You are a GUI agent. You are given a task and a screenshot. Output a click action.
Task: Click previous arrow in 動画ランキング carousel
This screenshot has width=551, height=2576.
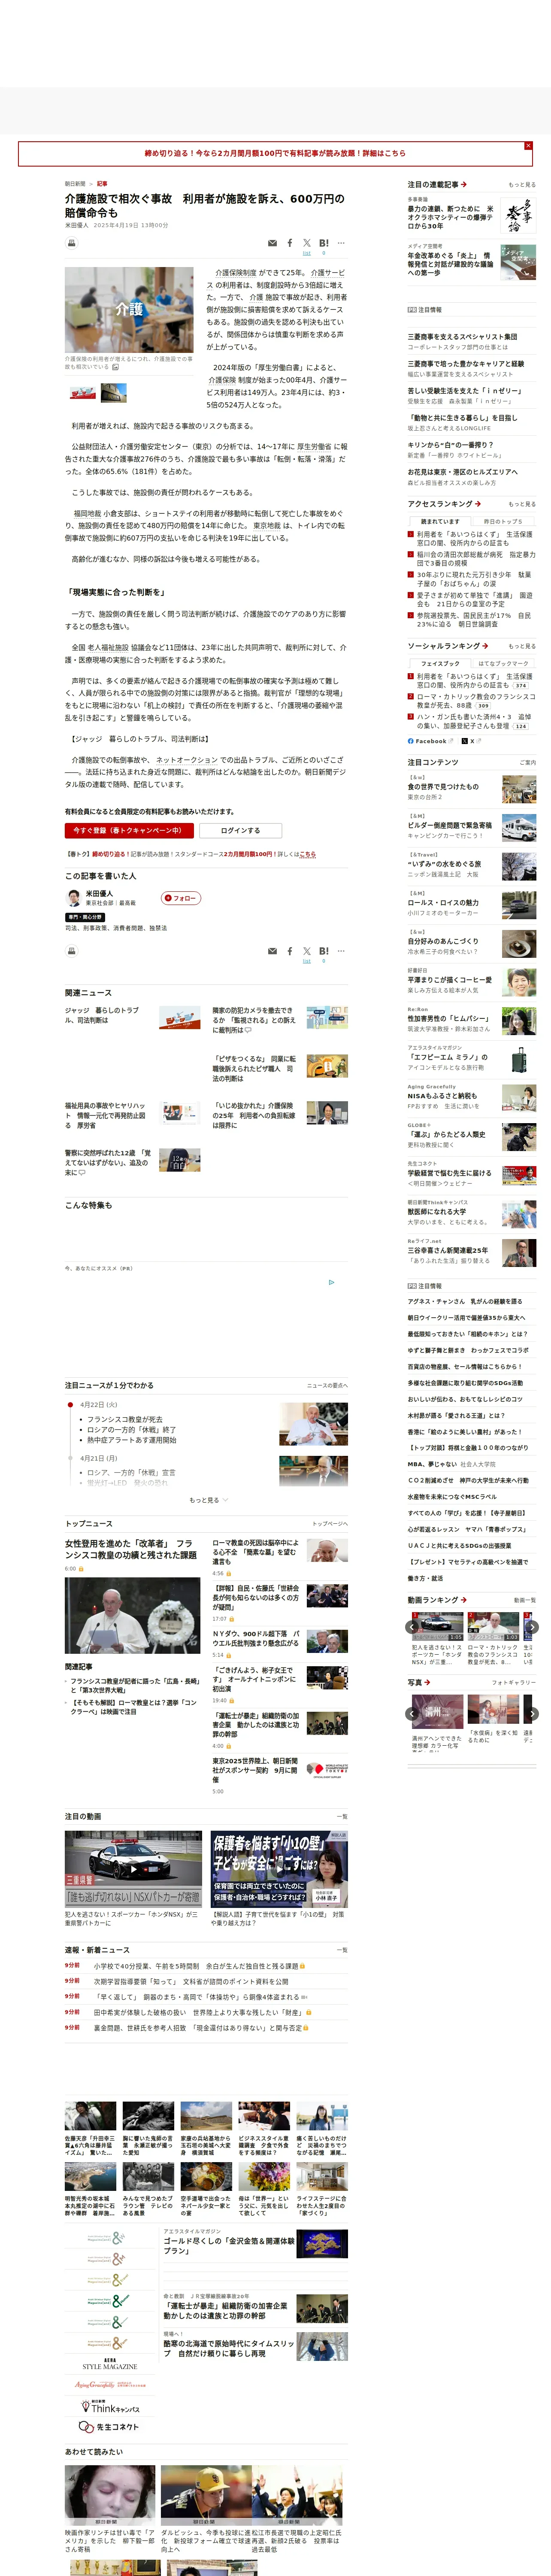412,1628
